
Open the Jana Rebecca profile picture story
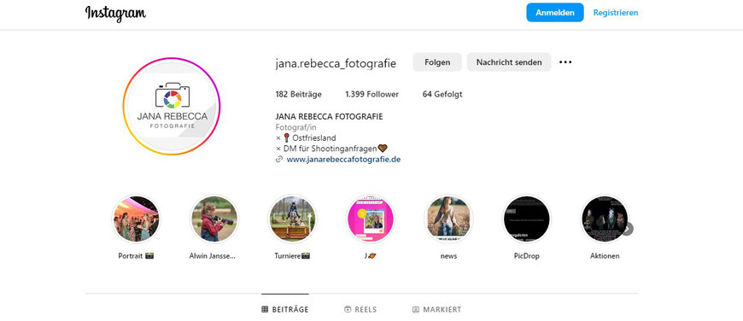pos(172,106)
